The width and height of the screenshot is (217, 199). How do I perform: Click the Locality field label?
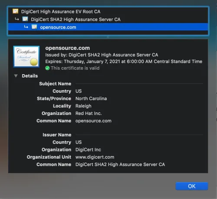point(62,106)
